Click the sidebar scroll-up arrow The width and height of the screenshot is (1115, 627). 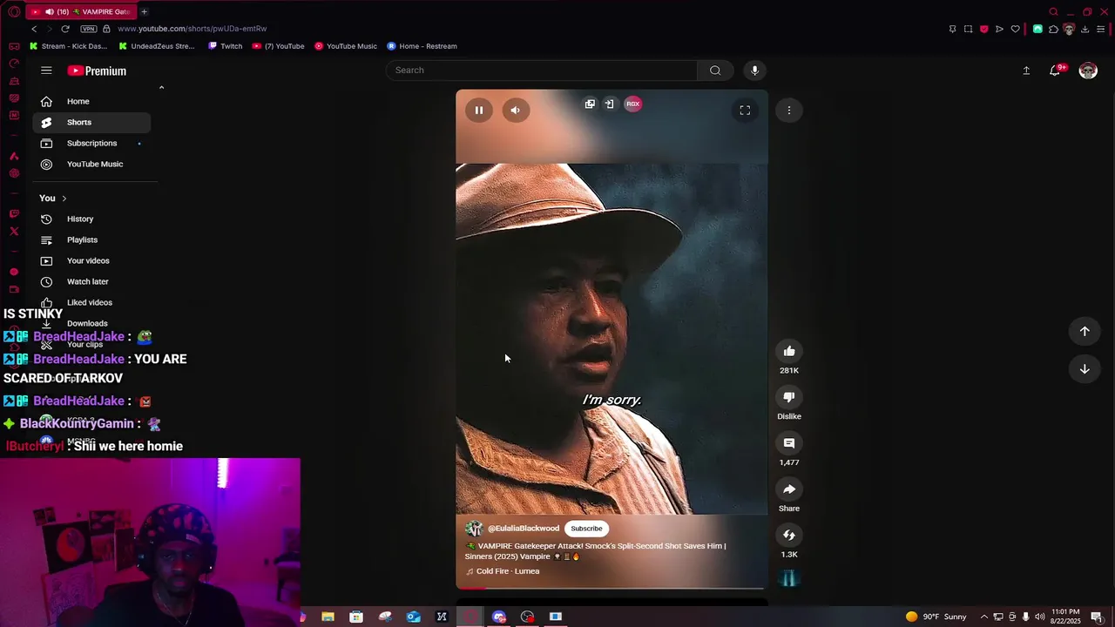161,87
